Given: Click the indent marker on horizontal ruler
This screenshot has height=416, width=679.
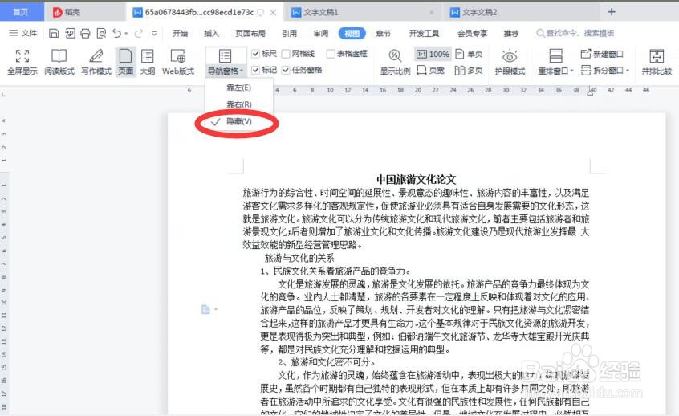Looking at the screenshot, I should 590,91.
